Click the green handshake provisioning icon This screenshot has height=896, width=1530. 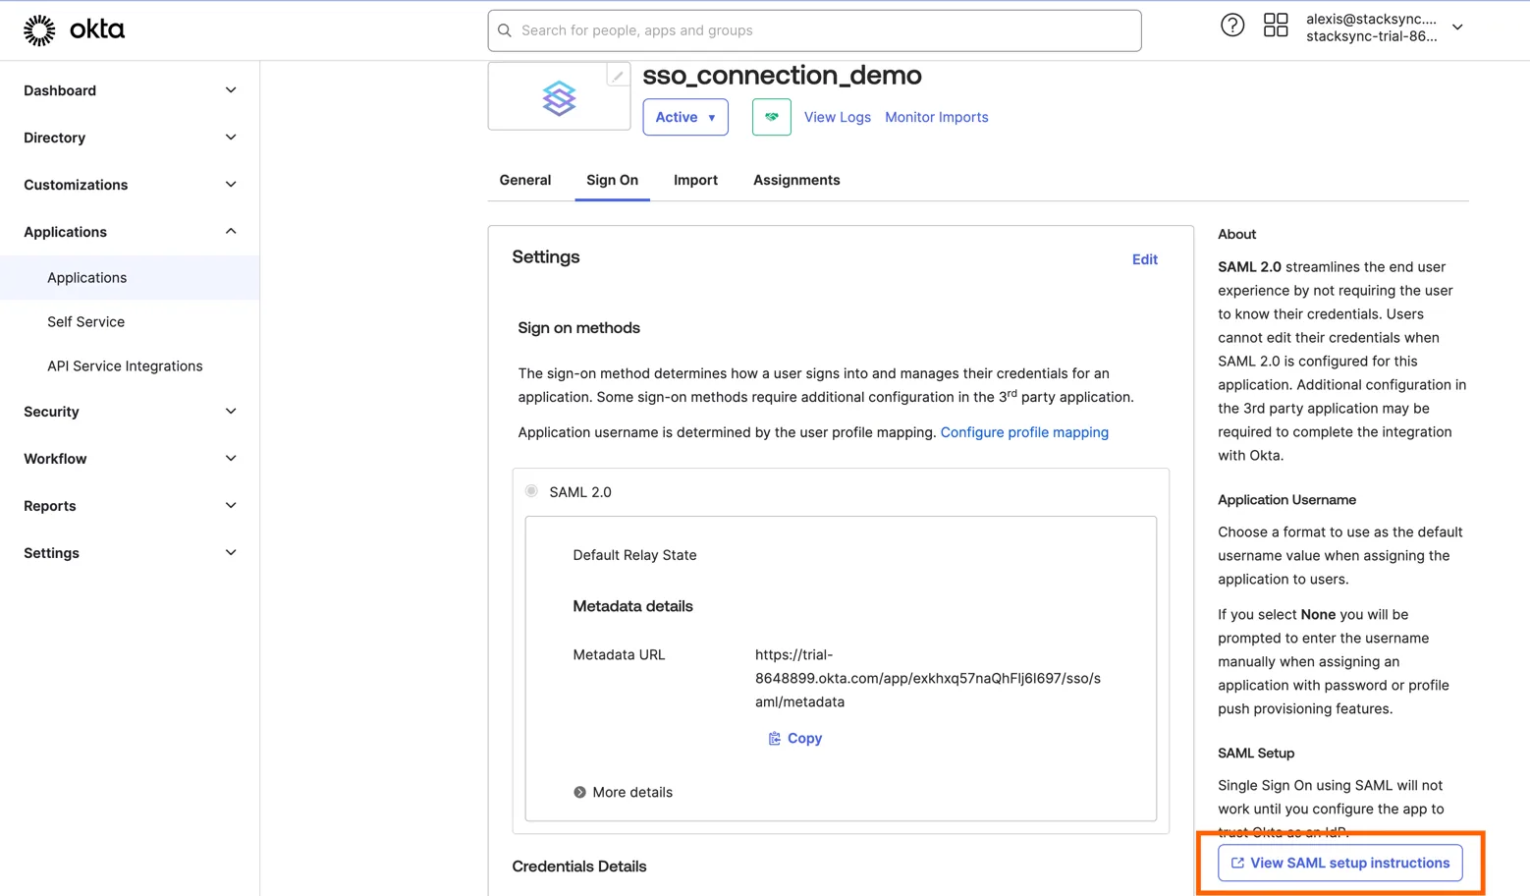[772, 117]
